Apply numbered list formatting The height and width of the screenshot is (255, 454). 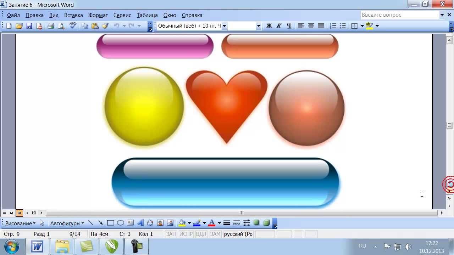333,26
